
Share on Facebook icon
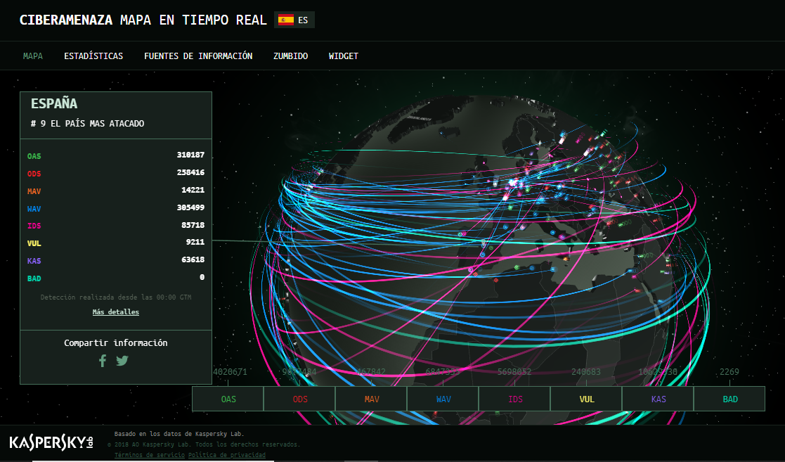[x=103, y=360]
